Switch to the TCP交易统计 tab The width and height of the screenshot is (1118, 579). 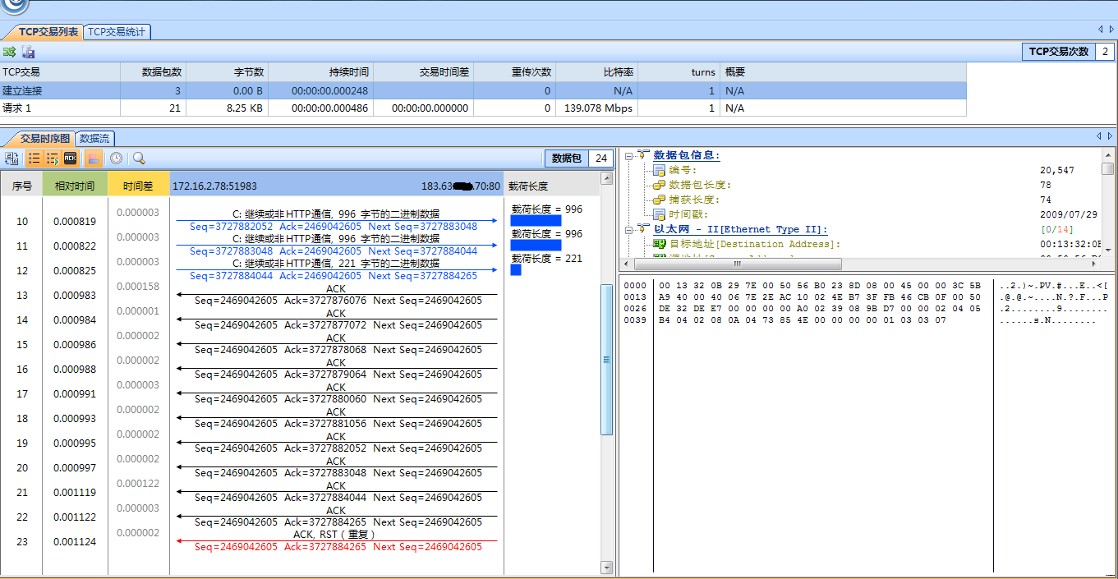pyautogui.click(x=117, y=31)
